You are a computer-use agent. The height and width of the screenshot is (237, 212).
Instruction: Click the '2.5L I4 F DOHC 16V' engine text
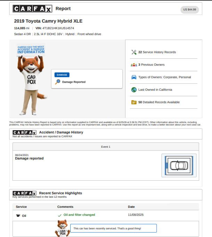click(x=48, y=34)
